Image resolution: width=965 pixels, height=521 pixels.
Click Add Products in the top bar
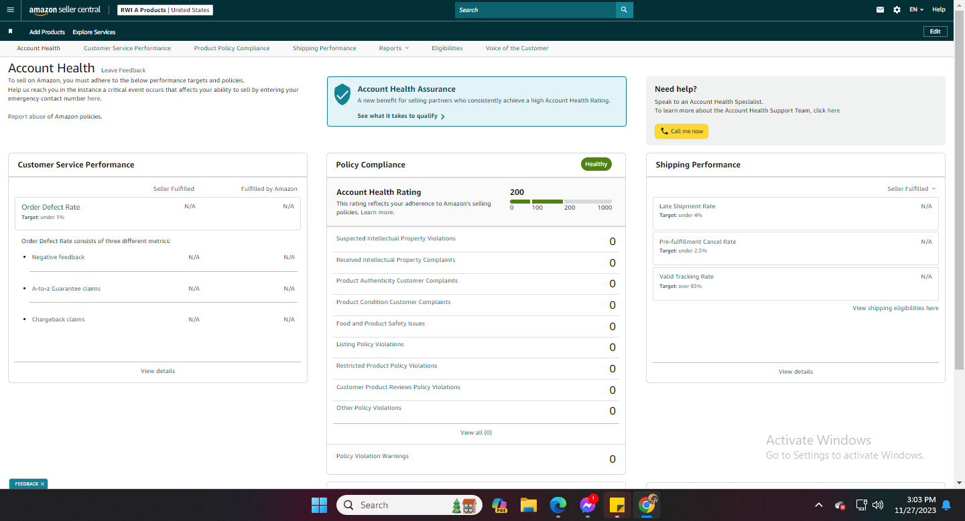pos(47,32)
